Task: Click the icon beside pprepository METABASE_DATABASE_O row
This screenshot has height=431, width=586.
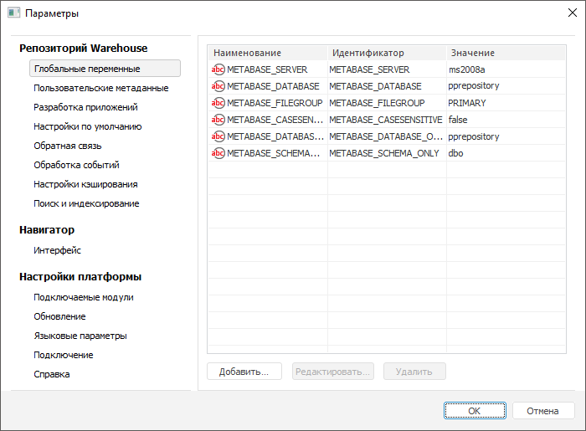Action: 218,136
